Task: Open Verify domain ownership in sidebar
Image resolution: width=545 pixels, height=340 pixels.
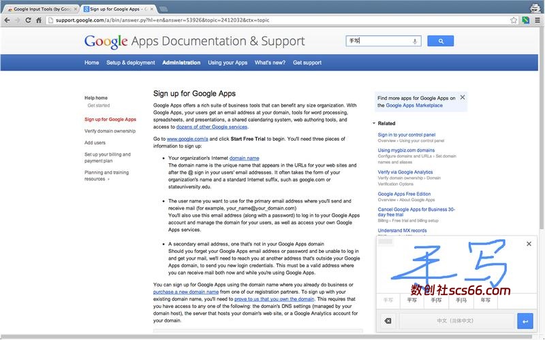Action: tap(110, 131)
